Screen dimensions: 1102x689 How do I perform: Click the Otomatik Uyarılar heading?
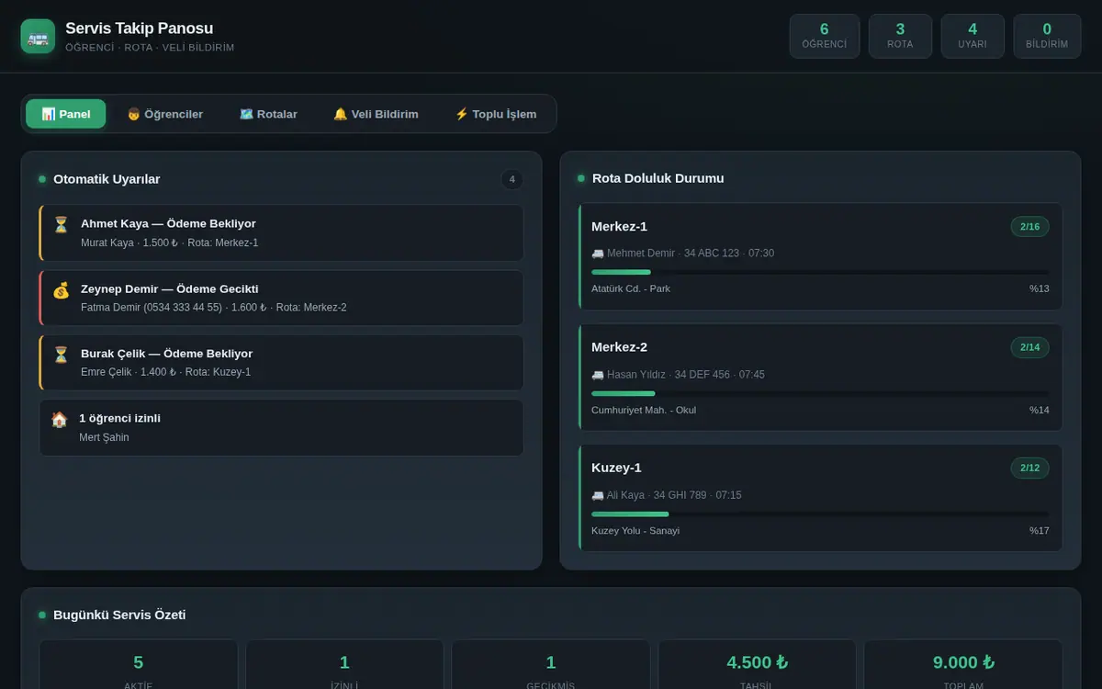point(107,179)
